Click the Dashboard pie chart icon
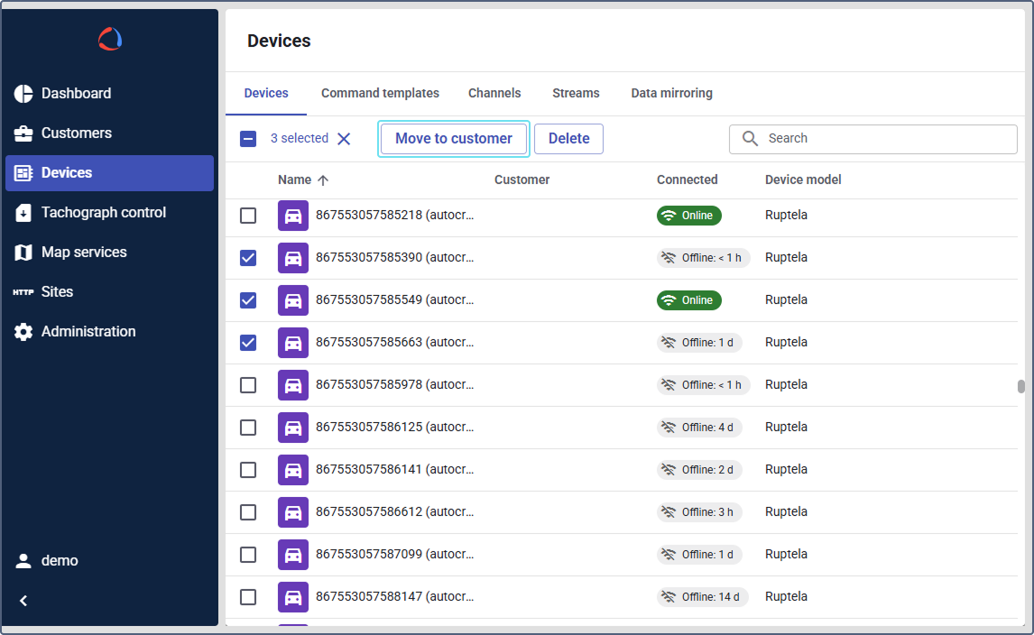The image size is (1034, 635). (23, 94)
